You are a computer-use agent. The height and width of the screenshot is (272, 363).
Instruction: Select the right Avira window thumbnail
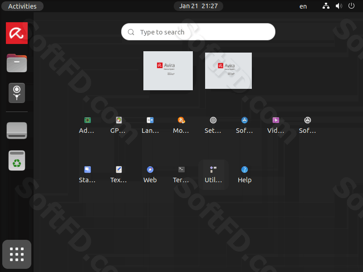click(229, 71)
